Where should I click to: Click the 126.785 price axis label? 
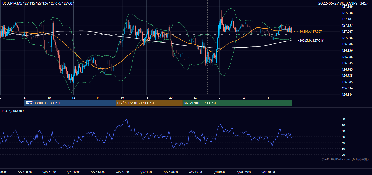click(347, 69)
